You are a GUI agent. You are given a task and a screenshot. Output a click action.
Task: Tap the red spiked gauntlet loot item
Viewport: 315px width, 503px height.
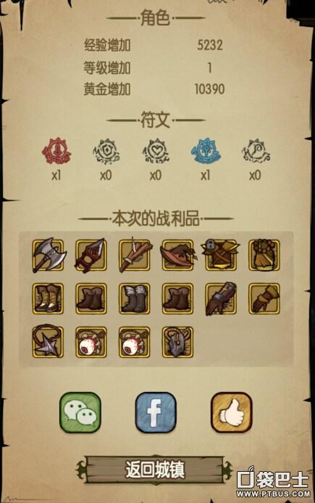(91, 255)
